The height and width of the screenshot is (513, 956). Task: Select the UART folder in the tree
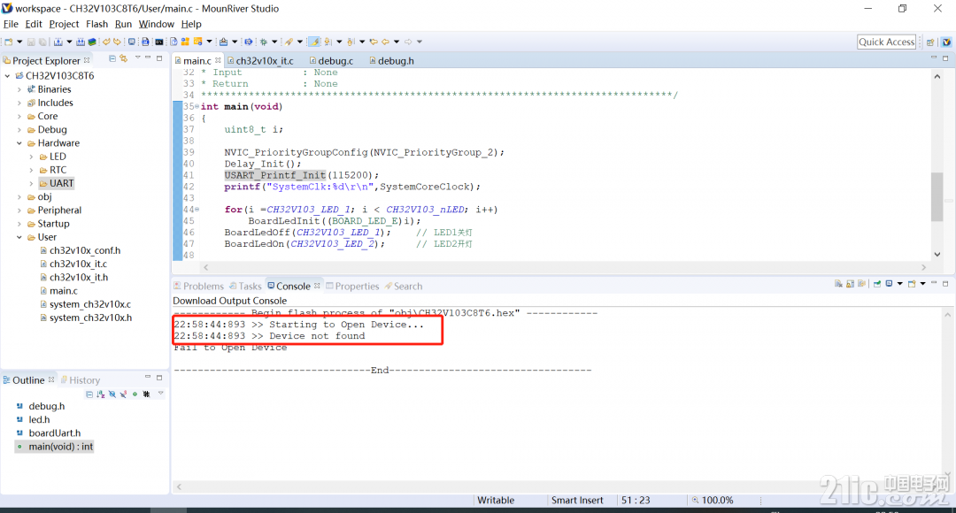(56, 183)
